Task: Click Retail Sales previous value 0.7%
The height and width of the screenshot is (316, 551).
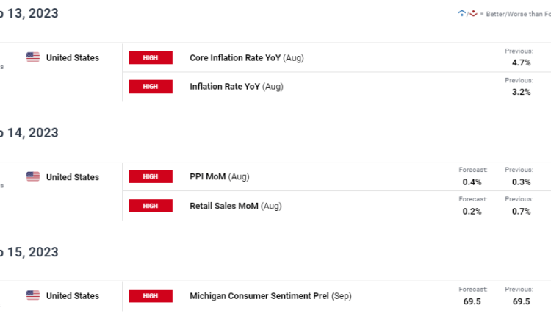Action: 519,211
